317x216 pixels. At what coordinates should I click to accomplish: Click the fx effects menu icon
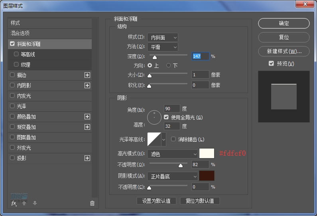[14, 203]
